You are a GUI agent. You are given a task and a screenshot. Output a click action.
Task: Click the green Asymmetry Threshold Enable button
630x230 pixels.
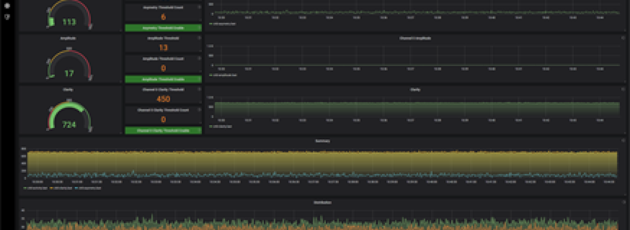point(163,28)
